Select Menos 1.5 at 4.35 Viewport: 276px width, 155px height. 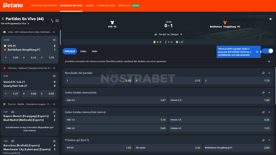pos(220,120)
